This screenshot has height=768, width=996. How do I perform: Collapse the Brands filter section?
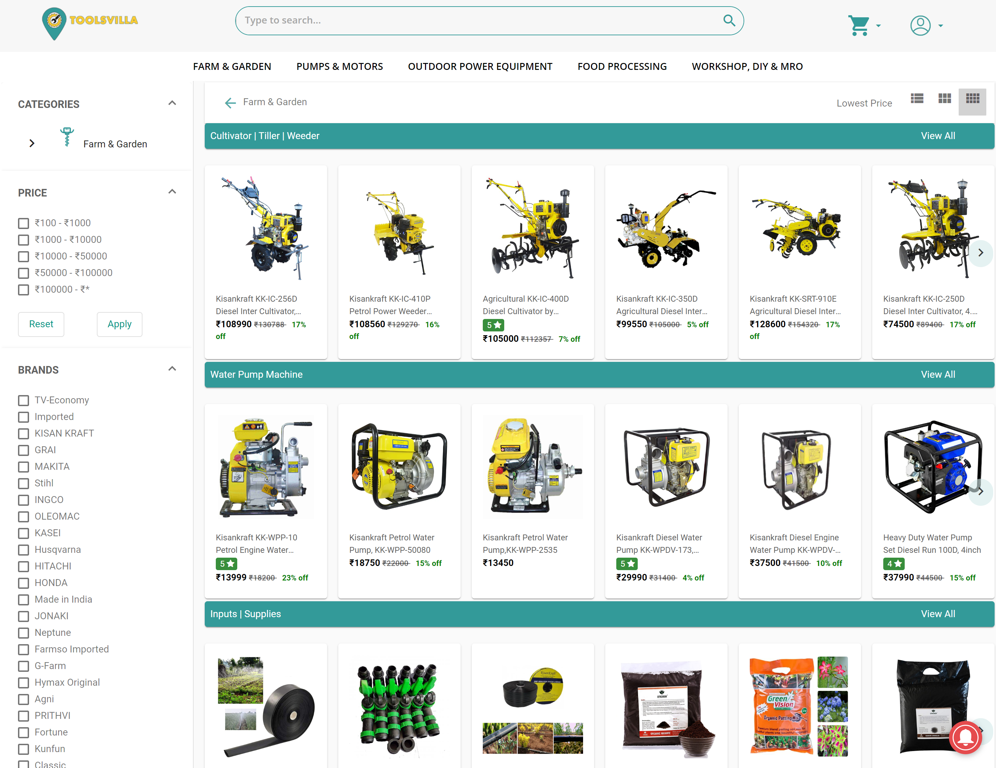[x=172, y=369]
